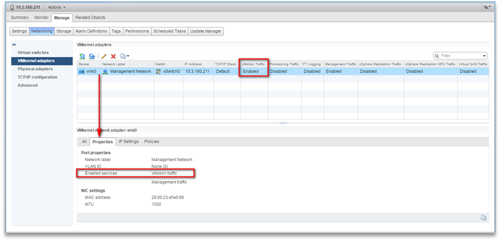Collapse the left navigation pane with double arrows

tap(14, 44)
